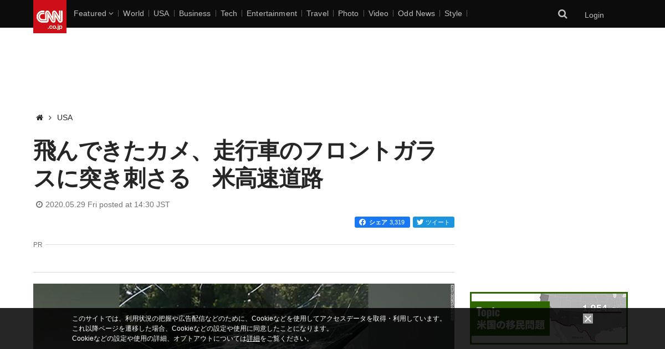Screen dimensions: 665x349
Task: Go to home via breadcrumb house icon
Action: (39, 117)
